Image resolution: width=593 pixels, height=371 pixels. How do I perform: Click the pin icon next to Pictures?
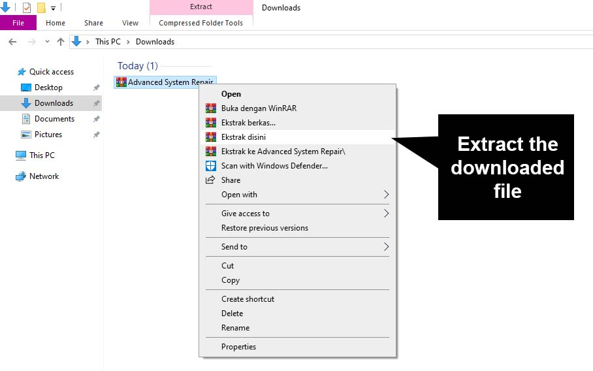tap(97, 135)
